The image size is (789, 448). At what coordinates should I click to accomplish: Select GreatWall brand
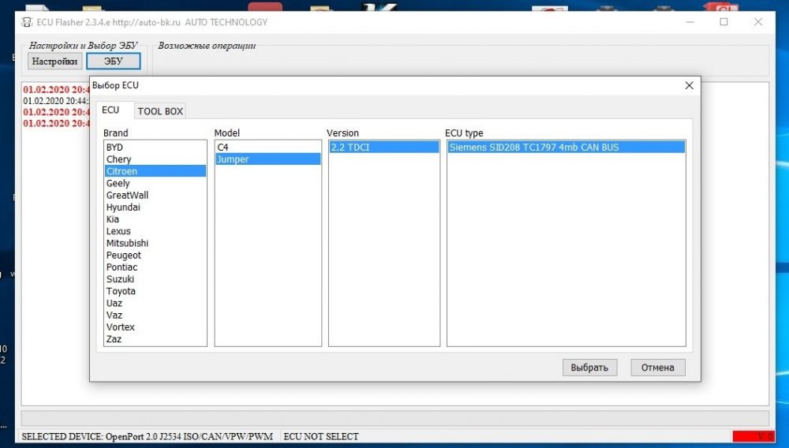[x=155, y=195]
